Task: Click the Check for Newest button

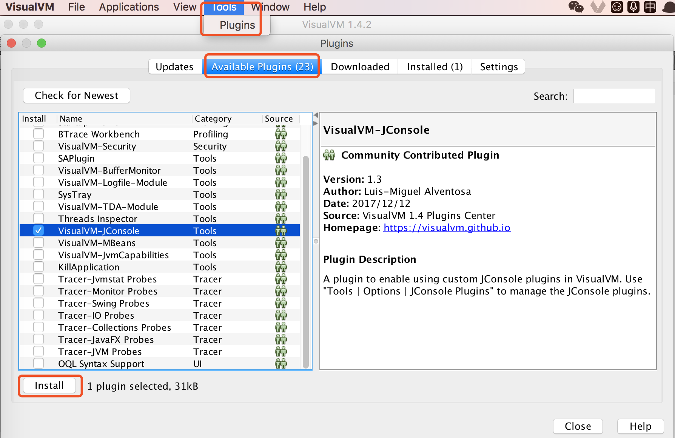Action: tap(77, 96)
